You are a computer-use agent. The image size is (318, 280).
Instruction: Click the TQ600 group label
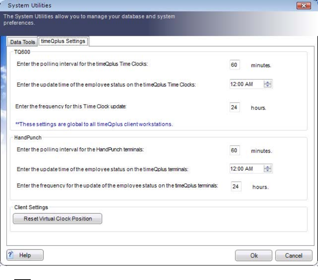pyautogui.click(x=22, y=52)
